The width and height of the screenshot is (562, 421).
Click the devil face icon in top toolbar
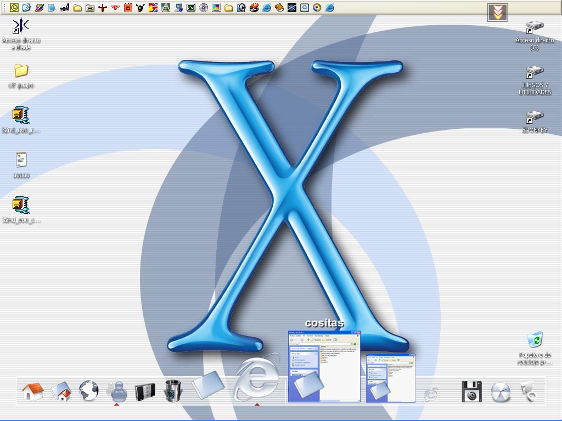tap(140, 8)
